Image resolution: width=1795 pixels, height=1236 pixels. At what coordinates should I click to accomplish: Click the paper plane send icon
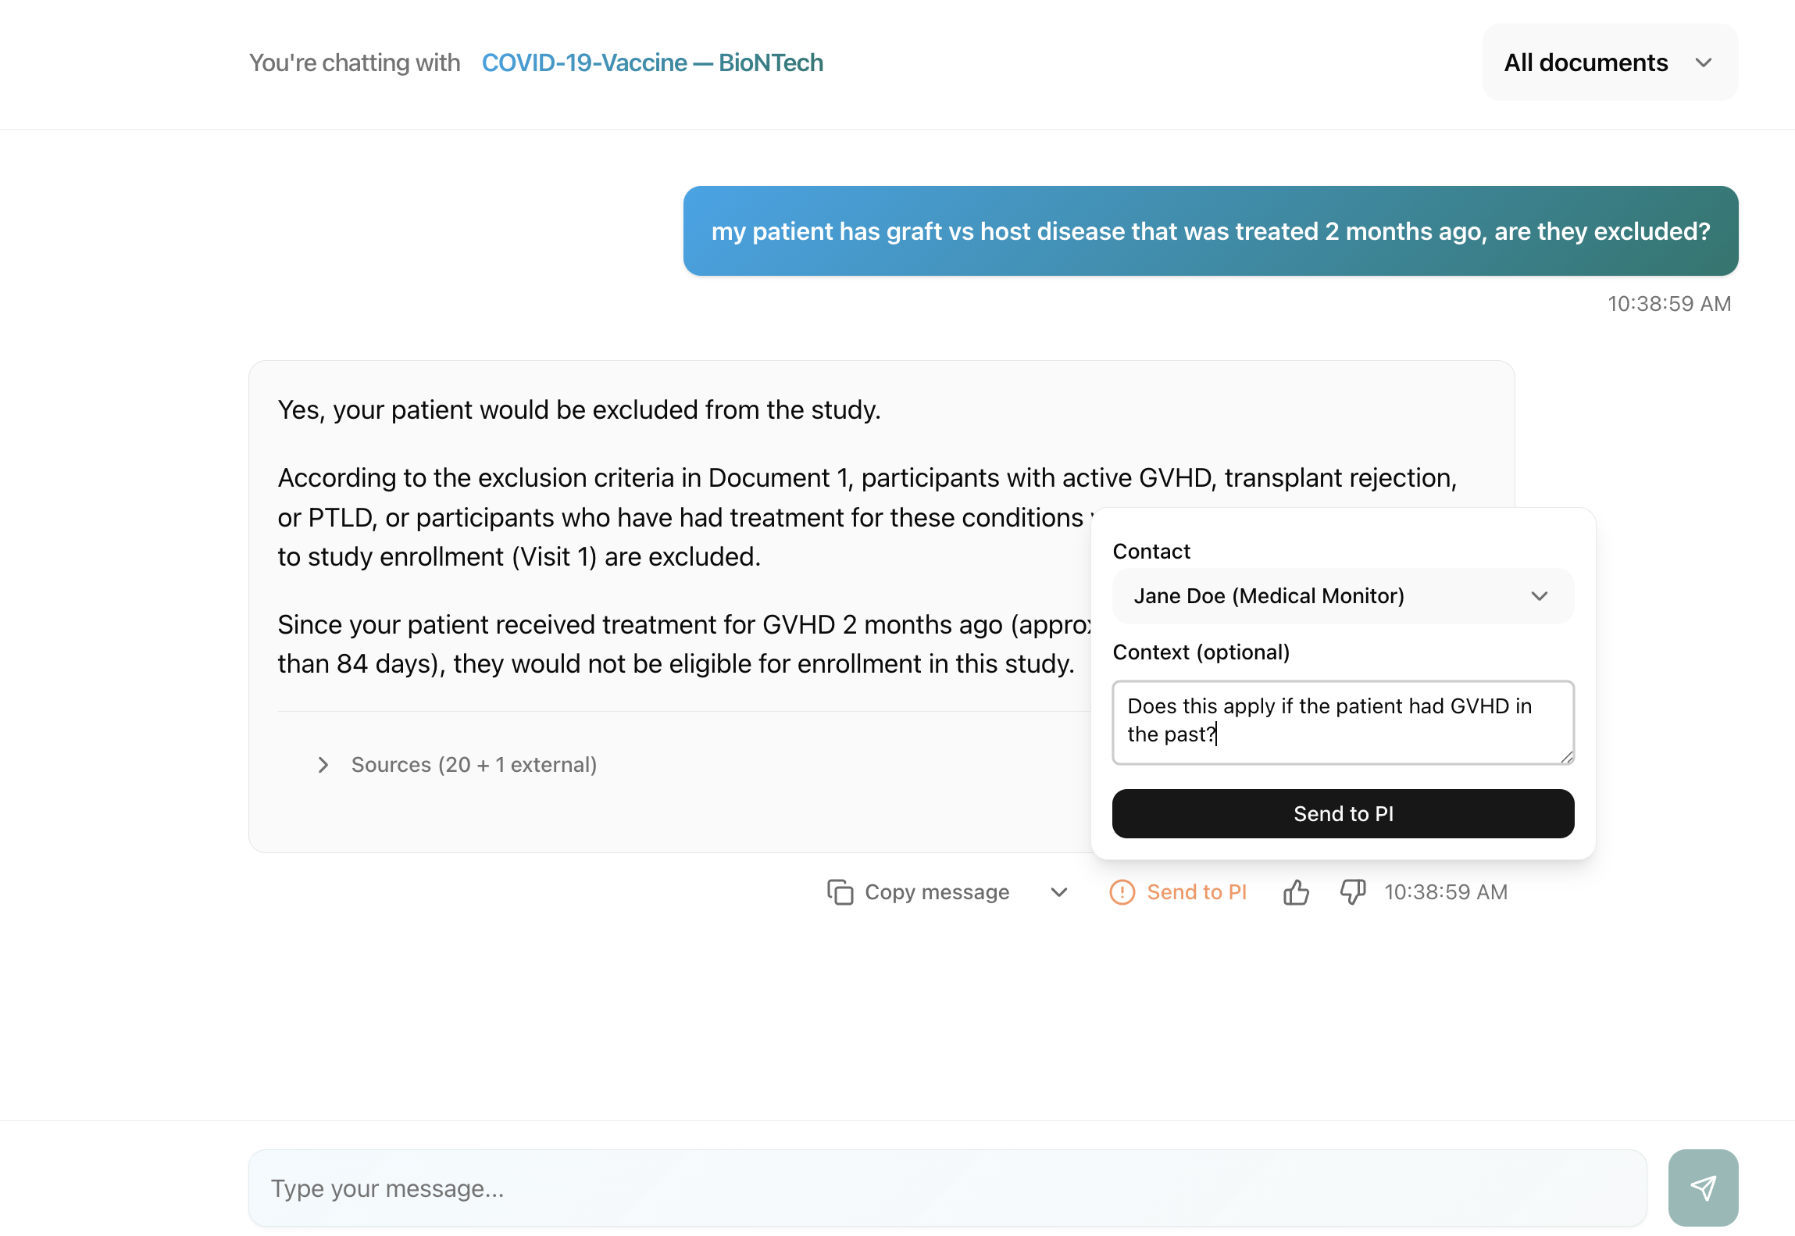[1703, 1188]
